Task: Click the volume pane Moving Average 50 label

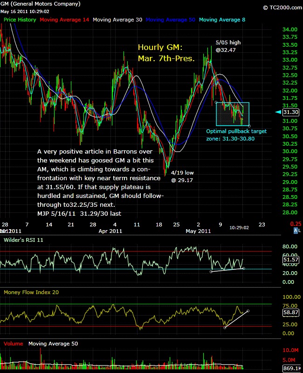Action: [53, 344]
